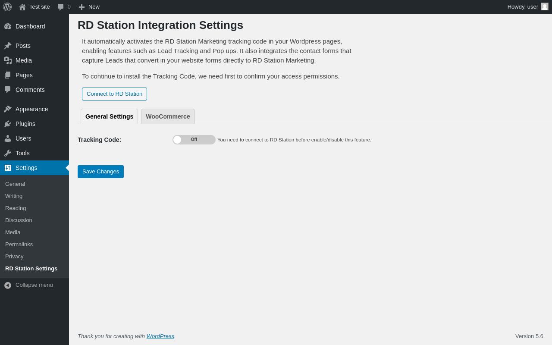Follow the WordPress footer link
Screen dimensions: 552x345
[x=160, y=336]
